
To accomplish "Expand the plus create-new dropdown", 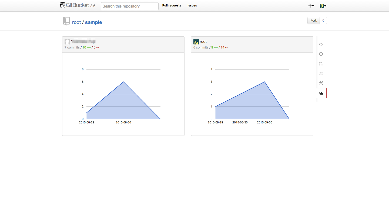I will coord(311,6).
